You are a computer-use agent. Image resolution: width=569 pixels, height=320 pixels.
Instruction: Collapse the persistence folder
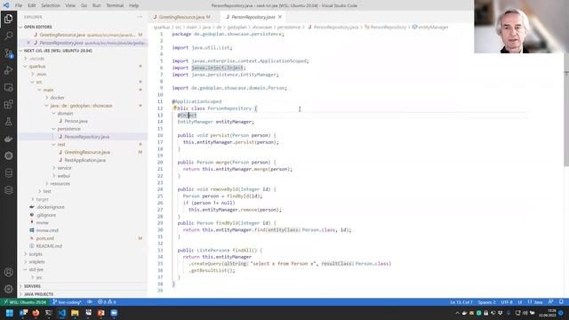[68, 129]
